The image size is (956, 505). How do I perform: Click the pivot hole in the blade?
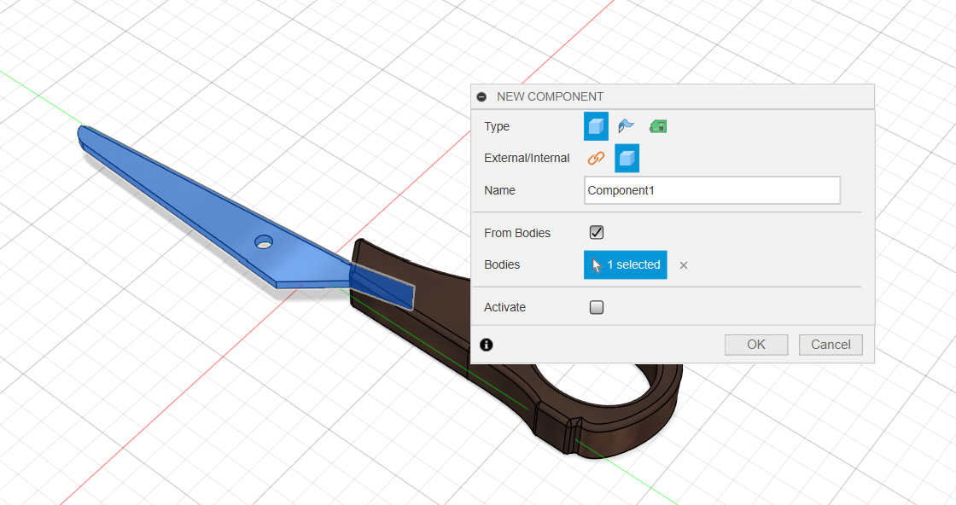pos(264,242)
